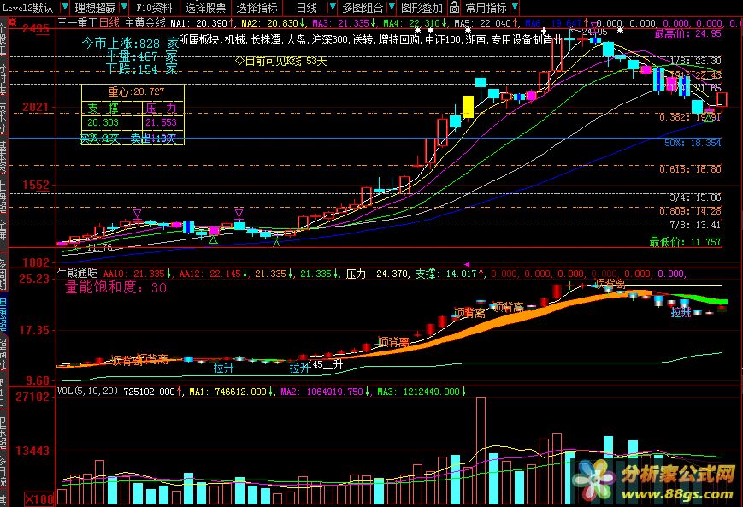Click the tallest hollow red volume bar

coord(481,451)
